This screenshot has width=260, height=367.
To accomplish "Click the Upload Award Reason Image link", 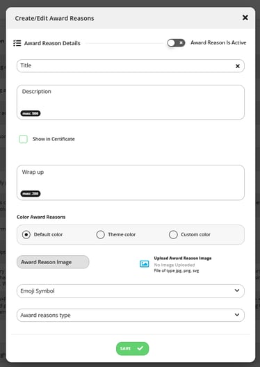I will (183, 258).
